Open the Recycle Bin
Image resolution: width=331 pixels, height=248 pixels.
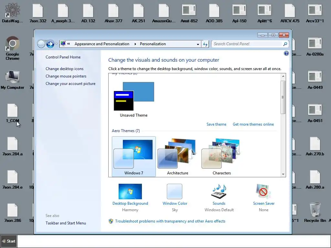tap(315, 212)
